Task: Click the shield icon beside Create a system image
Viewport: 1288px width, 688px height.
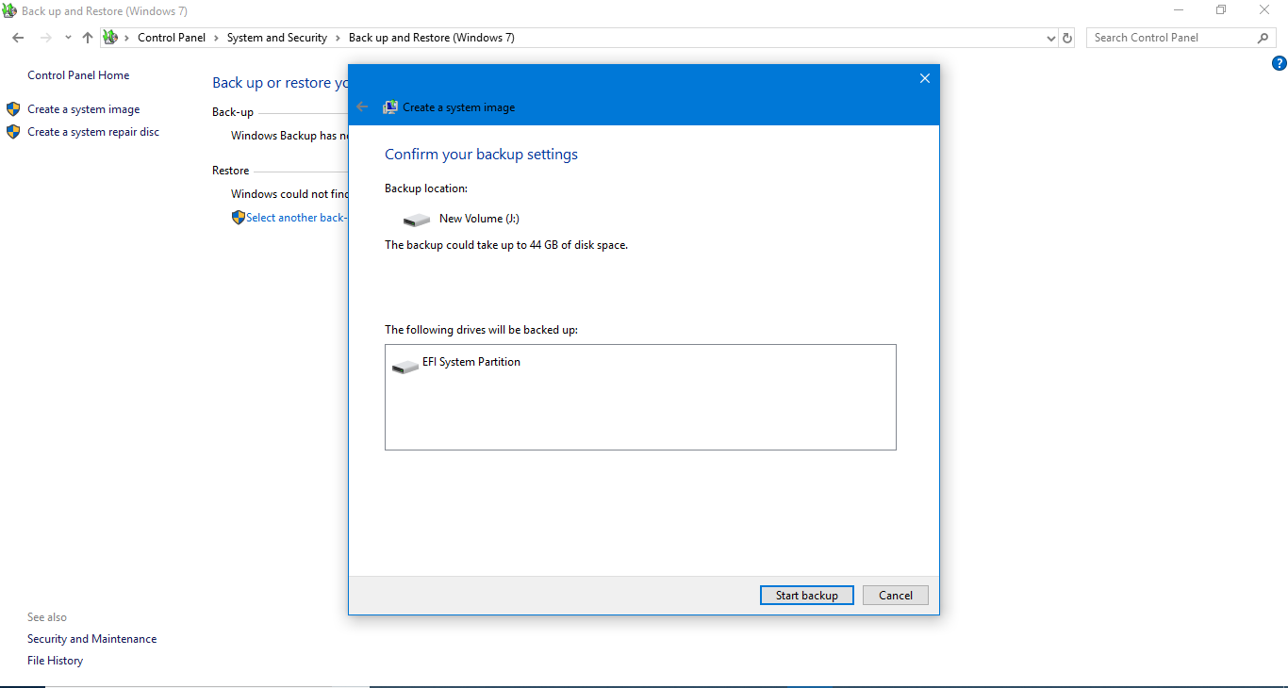Action: click(x=13, y=109)
